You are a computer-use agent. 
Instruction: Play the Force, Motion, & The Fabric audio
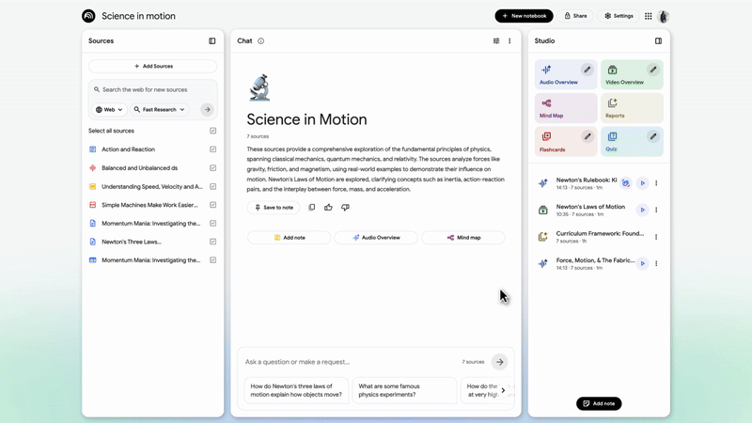[x=643, y=264]
